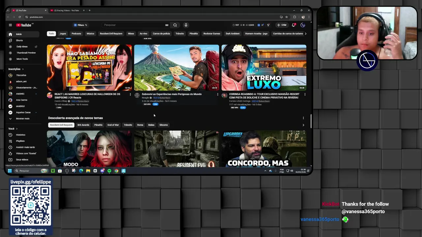Open options menu for Coringa mansão video
The image size is (422, 237).
(x=305, y=94)
